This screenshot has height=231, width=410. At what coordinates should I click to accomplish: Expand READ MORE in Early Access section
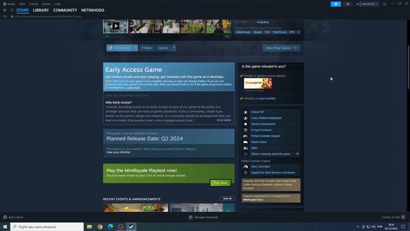pyautogui.click(x=224, y=120)
